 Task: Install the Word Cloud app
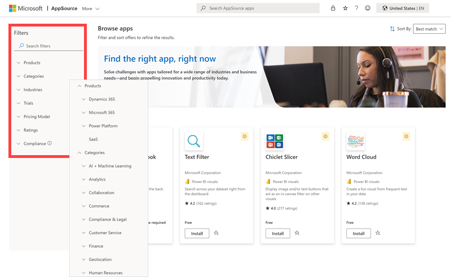(359, 233)
